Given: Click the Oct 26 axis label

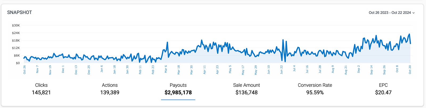Looking at the screenshot, I should [24, 69].
